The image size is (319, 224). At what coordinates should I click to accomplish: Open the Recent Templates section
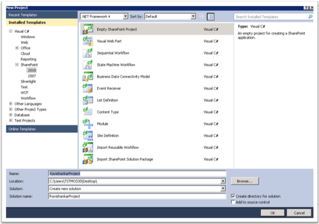[42, 15]
